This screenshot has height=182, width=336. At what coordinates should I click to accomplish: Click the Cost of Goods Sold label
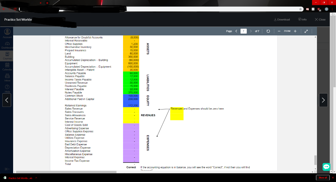(x=76, y=125)
